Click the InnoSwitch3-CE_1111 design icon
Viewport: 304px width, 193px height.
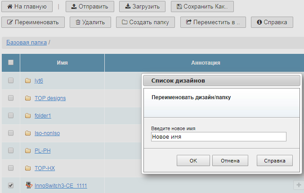28,185
